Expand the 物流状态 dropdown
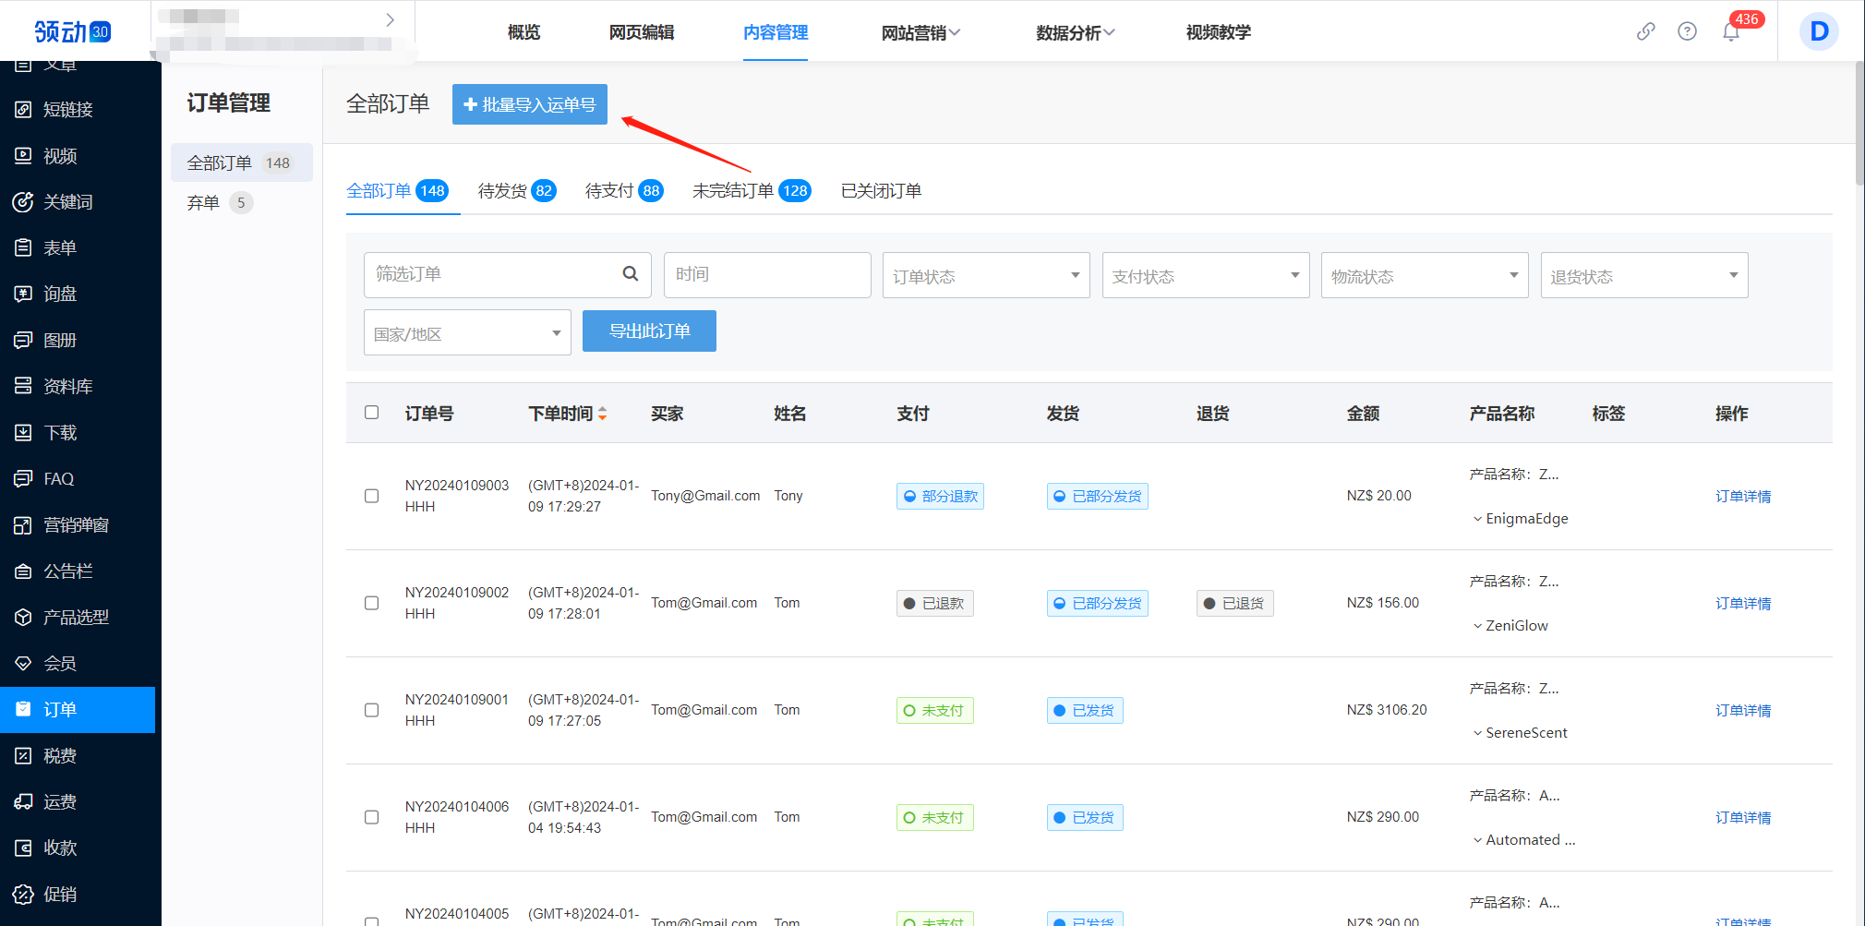Image resolution: width=1865 pixels, height=926 pixels. point(1424,276)
